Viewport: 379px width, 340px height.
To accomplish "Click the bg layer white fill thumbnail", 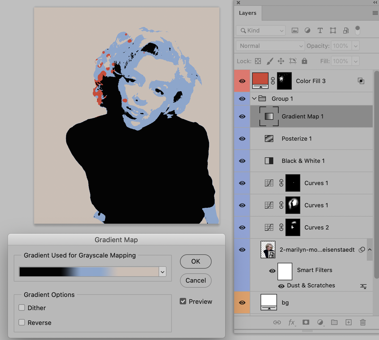I will coord(269,302).
